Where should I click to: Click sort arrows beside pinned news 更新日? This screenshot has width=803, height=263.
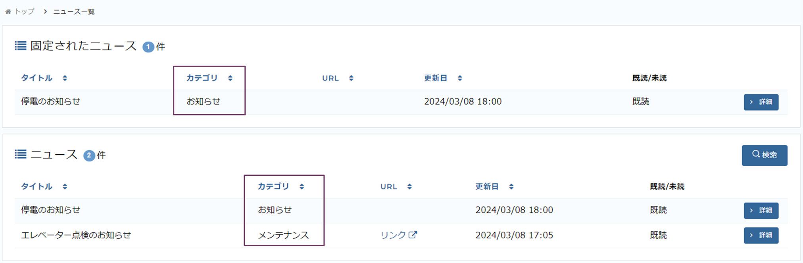click(x=460, y=78)
